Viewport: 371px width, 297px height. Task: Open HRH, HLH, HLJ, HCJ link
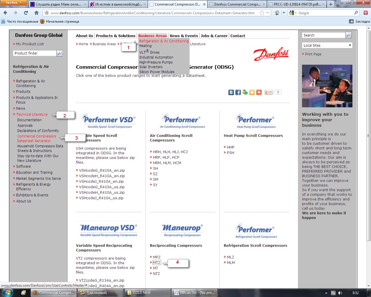[x=170, y=152]
